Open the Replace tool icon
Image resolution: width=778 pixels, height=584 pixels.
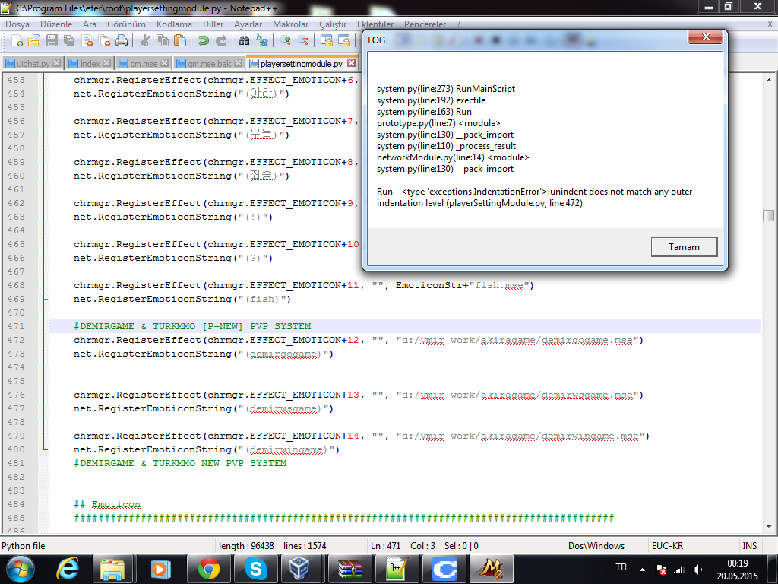pos(261,41)
